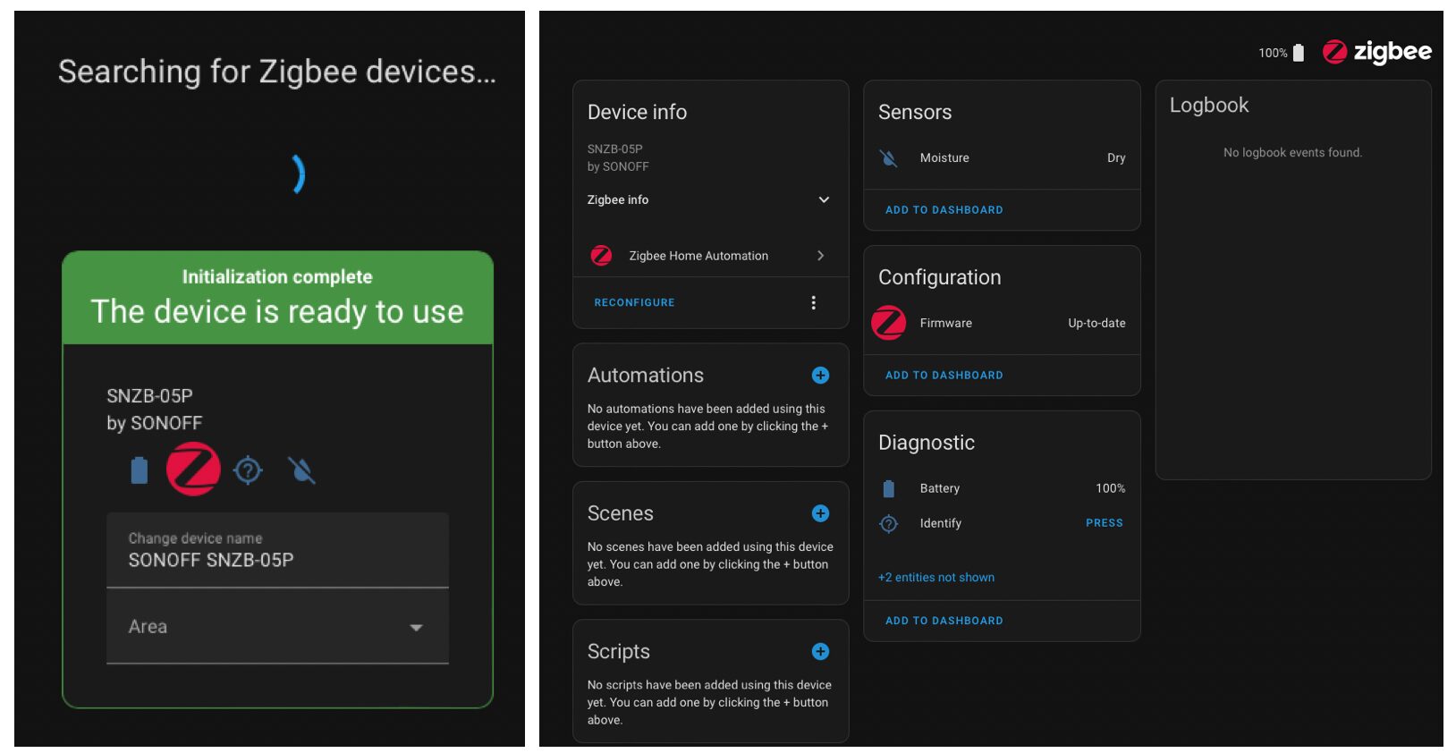Click the No logbook events found message
The width and height of the screenshot is (1456, 753).
point(1292,153)
